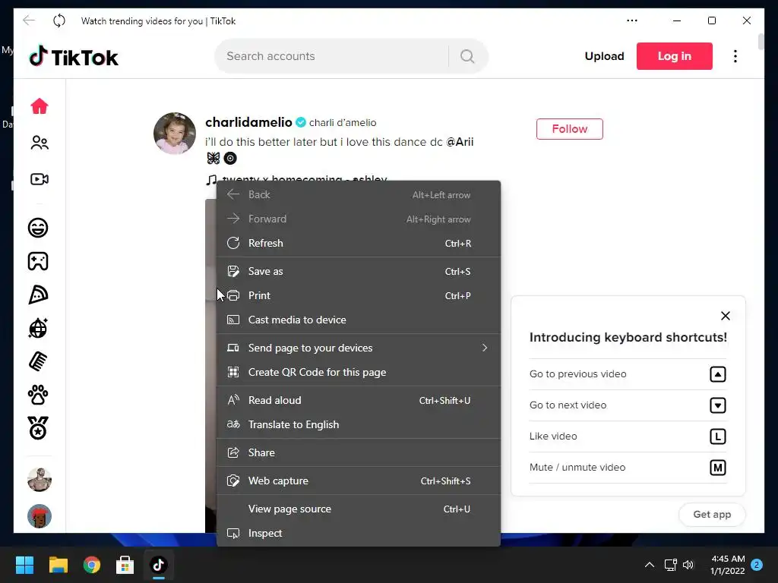The width and height of the screenshot is (778, 583).
Task: Select the Comedy laughing face category
Action: point(38,228)
